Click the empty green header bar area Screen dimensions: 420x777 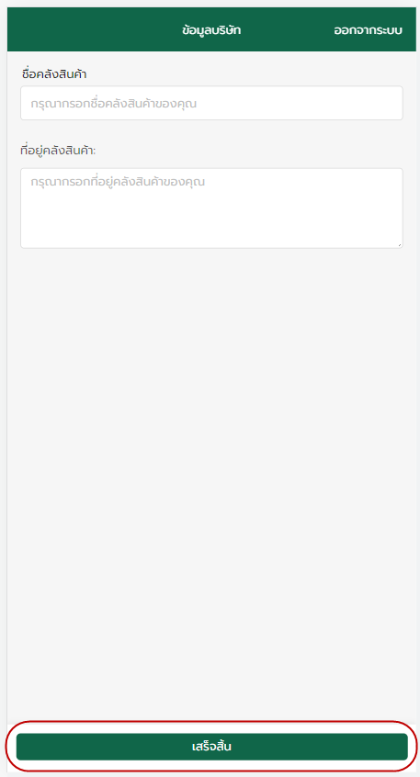coord(89,29)
